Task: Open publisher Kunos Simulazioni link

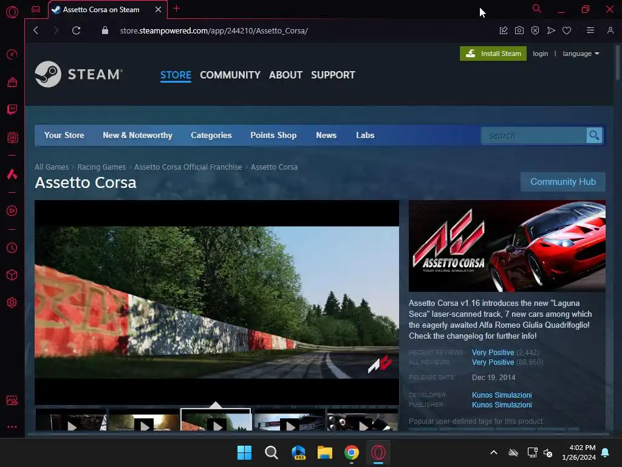Action: pos(502,404)
